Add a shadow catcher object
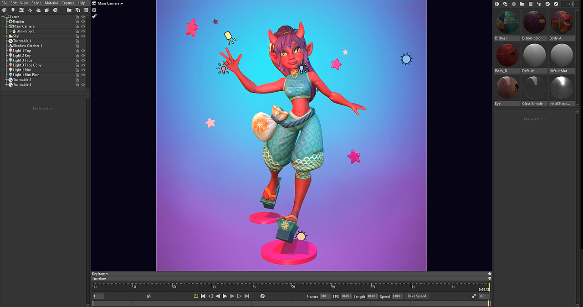Image resolution: width=583 pixels, height=307 pixels. click(x=30, y=10)
